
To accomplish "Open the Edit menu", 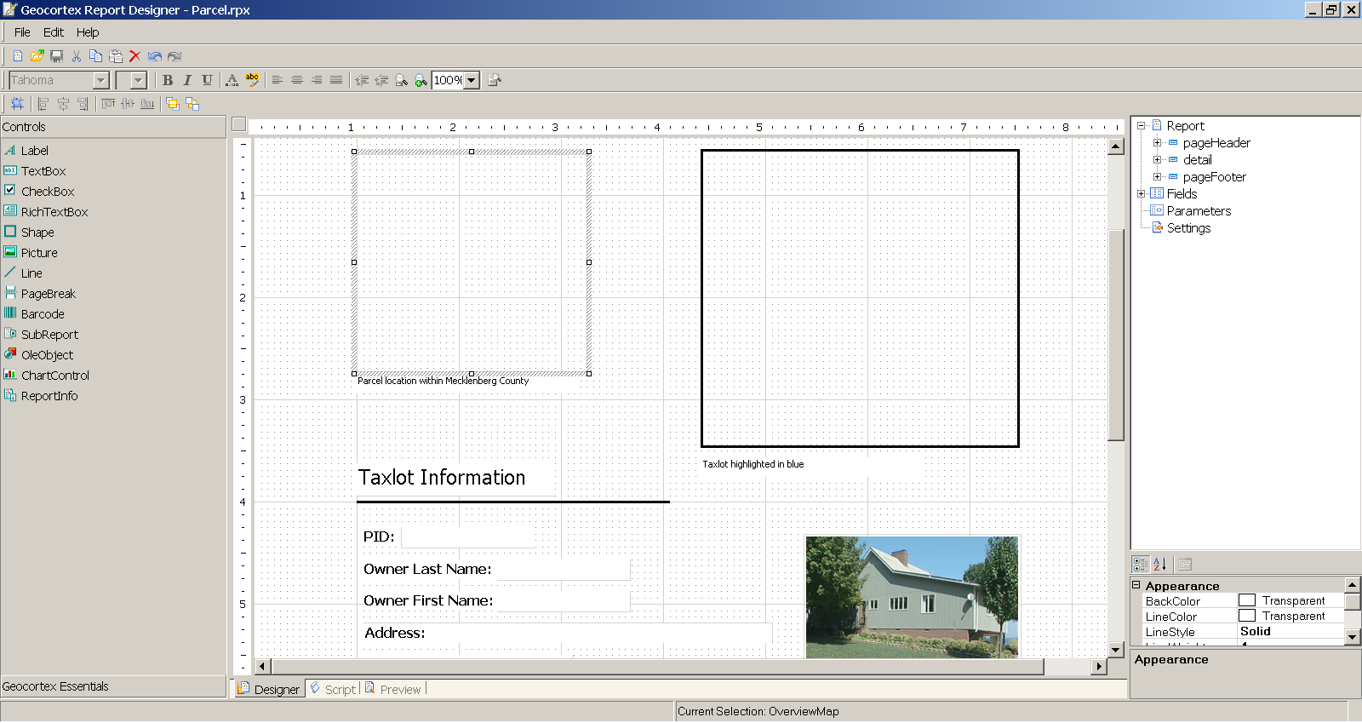I will (x=54, y=32).
